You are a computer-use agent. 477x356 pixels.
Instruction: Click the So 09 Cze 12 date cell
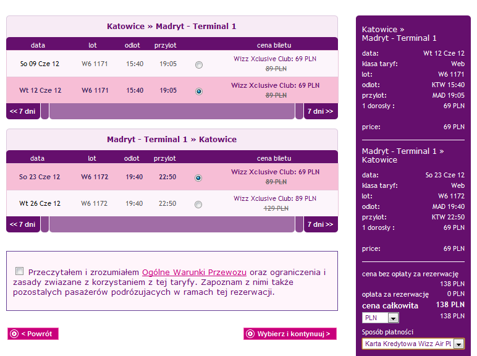tap(40, 64)
